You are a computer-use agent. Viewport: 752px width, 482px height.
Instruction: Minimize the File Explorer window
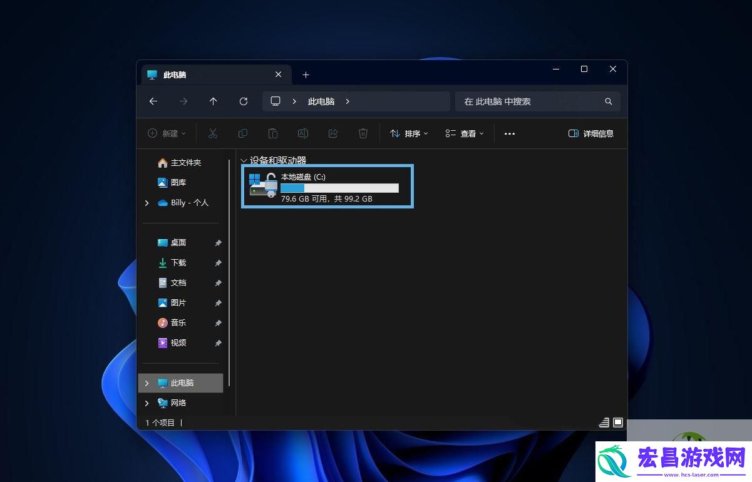555,69
